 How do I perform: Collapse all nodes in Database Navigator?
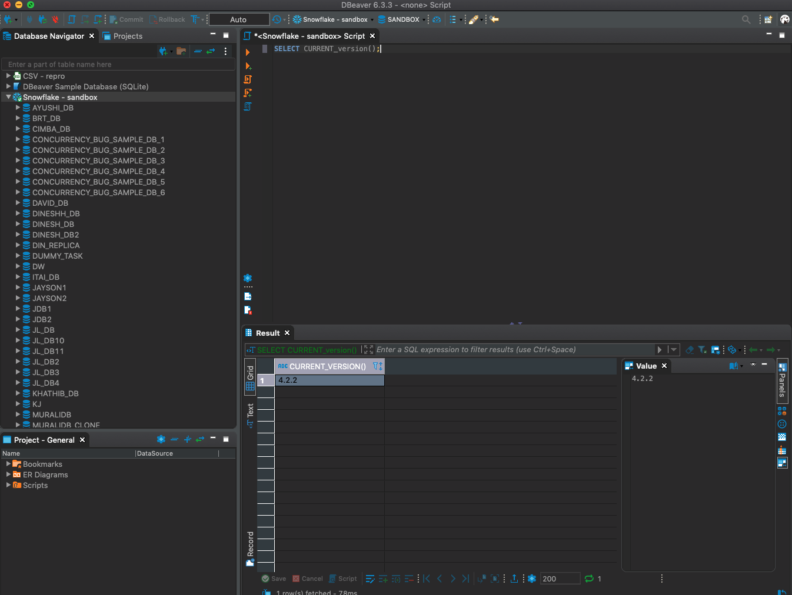198,51
